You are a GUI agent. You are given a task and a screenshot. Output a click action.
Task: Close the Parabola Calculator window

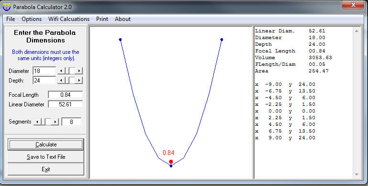pyautogui.click(x=353, y=5)
